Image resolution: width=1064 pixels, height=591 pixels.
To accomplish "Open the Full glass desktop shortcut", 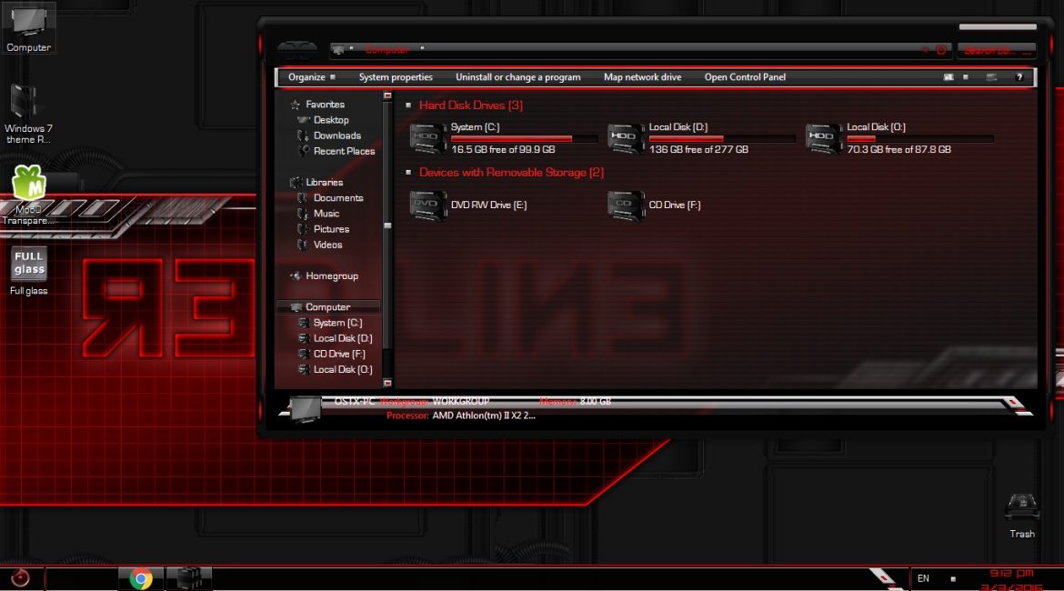I will coord(29,264).
